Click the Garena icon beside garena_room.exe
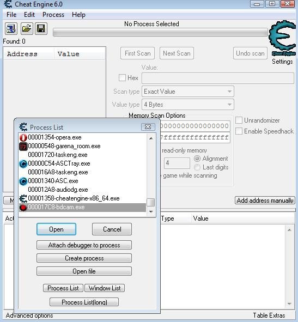The height and width of the screenshot is (322, 298). (23, 146)
